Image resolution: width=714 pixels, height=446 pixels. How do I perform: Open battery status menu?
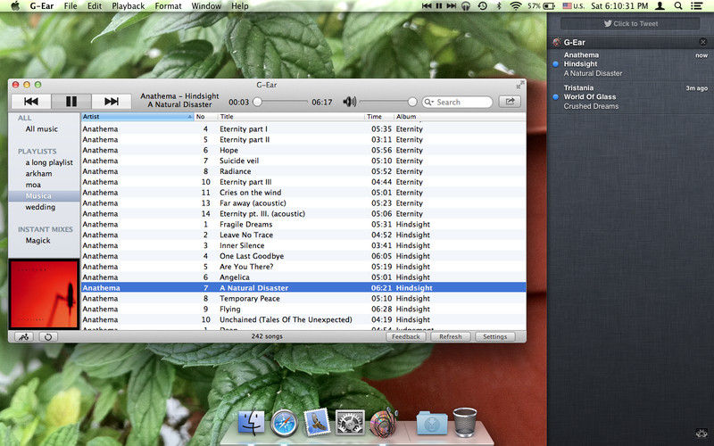coord(542,6)
